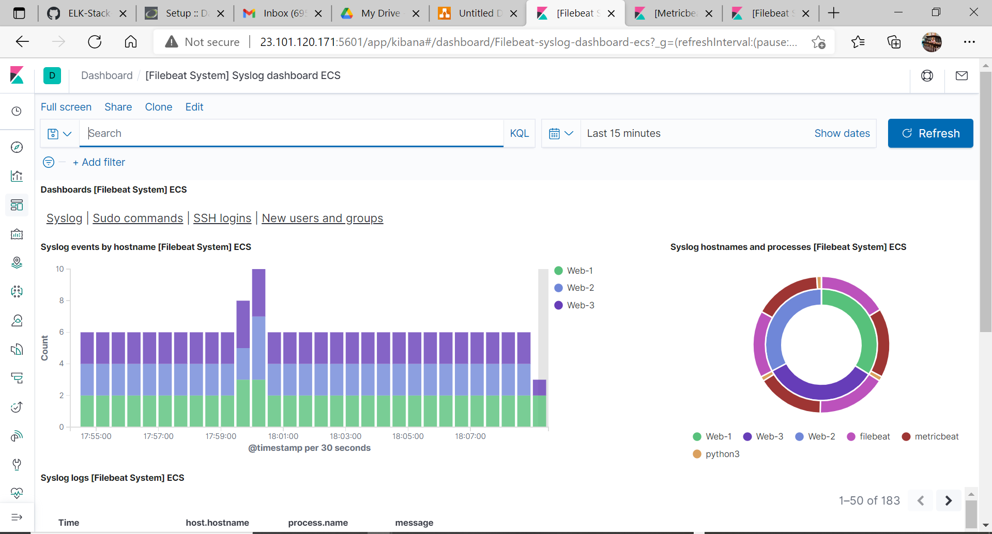Screen dimensions: 992x534
Task: Open the Machine Learning app icon
Action: pyautogui.click(x=17, y=292)
